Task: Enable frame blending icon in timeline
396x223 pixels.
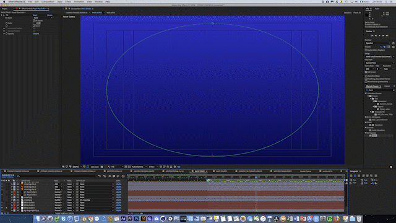Action: pyautogui.click(x=114, y=176)
